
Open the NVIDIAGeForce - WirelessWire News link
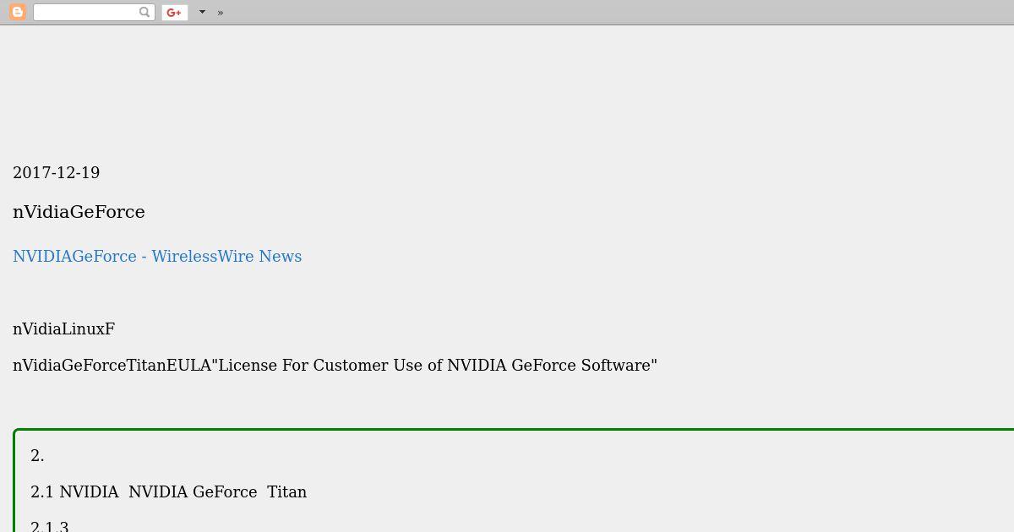point(157,257)
